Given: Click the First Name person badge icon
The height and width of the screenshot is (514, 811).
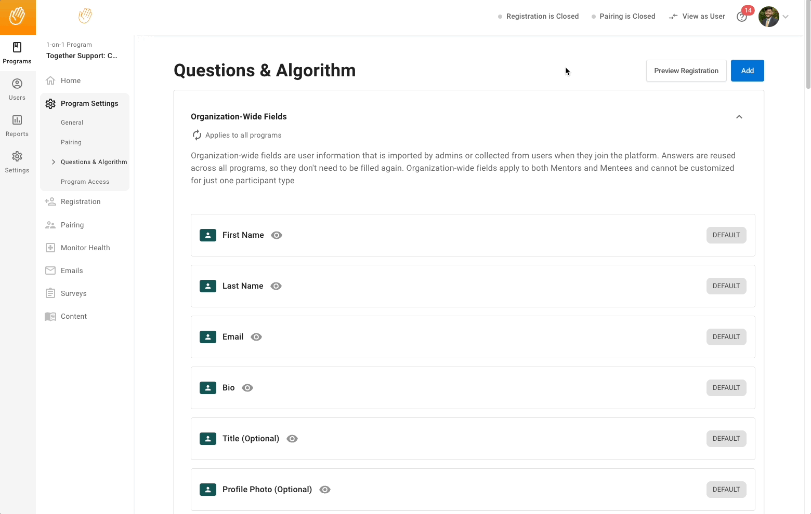Looking at the screenshot, I should coord(208,235).
